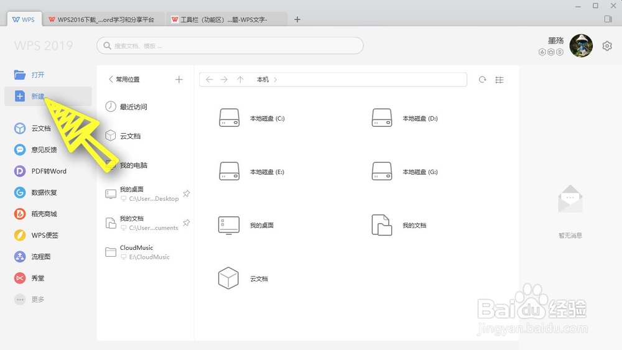Switch to WPS2016下载 tab

pos(103,19)
